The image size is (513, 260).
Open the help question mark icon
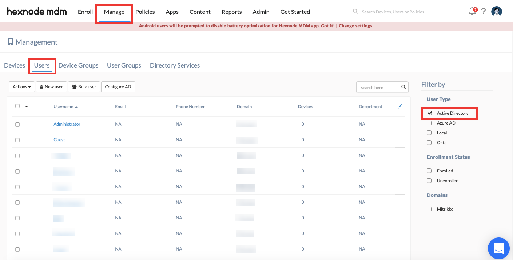coord(484,11)
